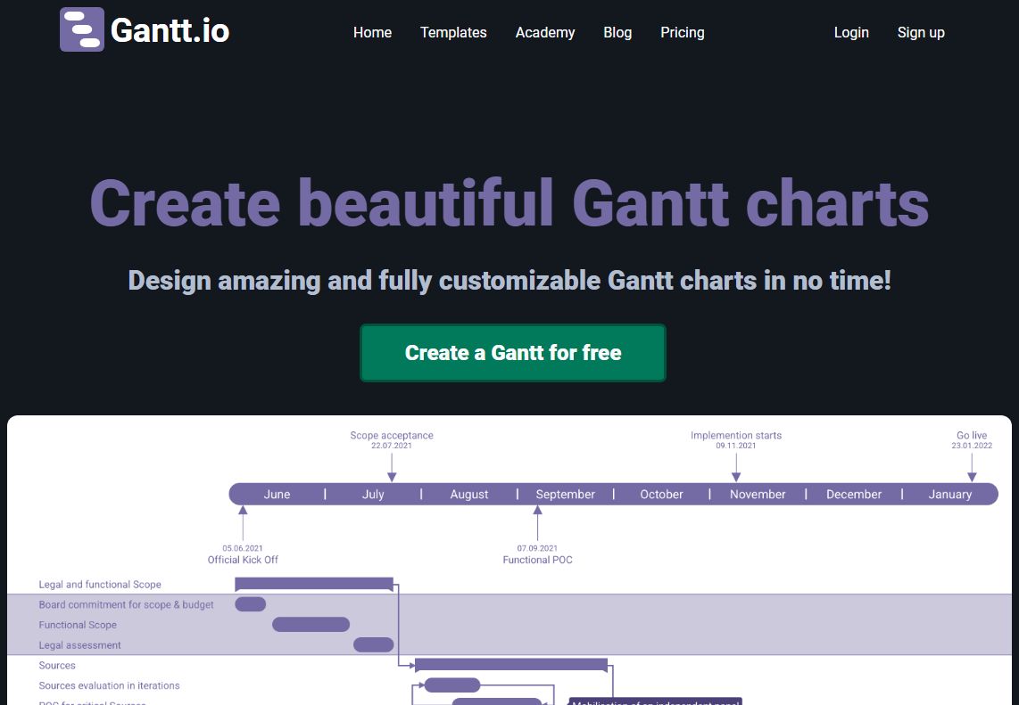Click the 07.09.2021 date text

tap(537, 548)
